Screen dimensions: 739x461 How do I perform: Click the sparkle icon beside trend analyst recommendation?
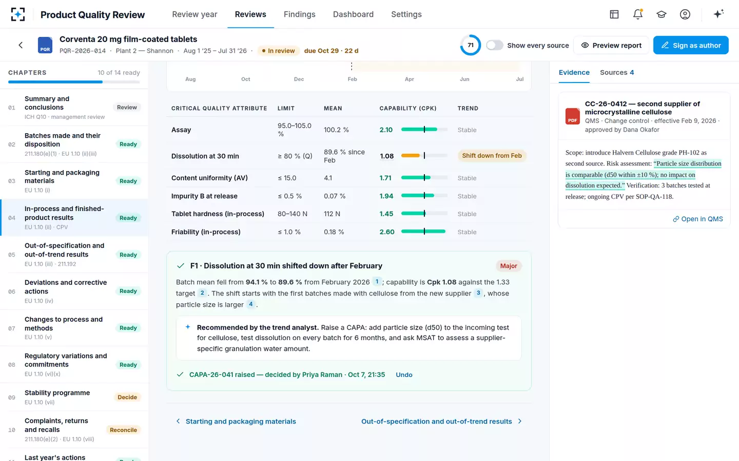click(x=188, y=327)
